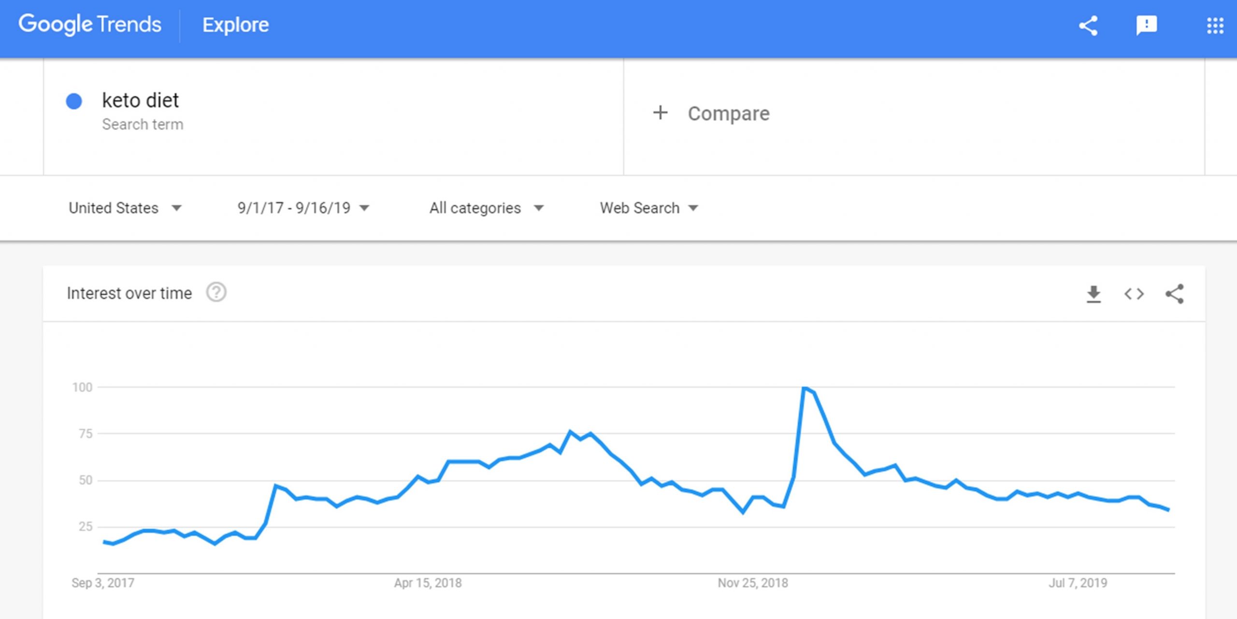This screenshot has height=619, width=1237.
Task: Select the Nov 25, 2018 axis label
Action: pyautogui.click(x=752, y=583)
